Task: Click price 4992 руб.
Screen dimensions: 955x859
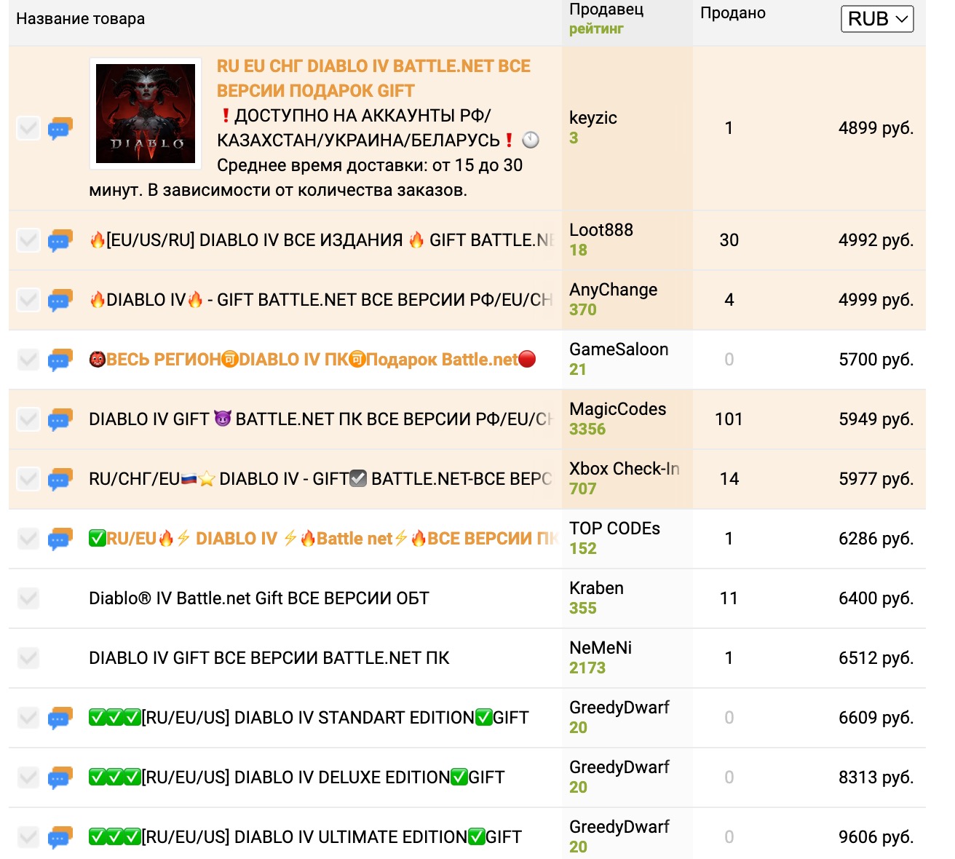Action: (876, 240)
